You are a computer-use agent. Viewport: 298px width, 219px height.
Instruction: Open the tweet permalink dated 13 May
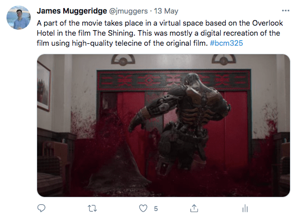[166, 11]
